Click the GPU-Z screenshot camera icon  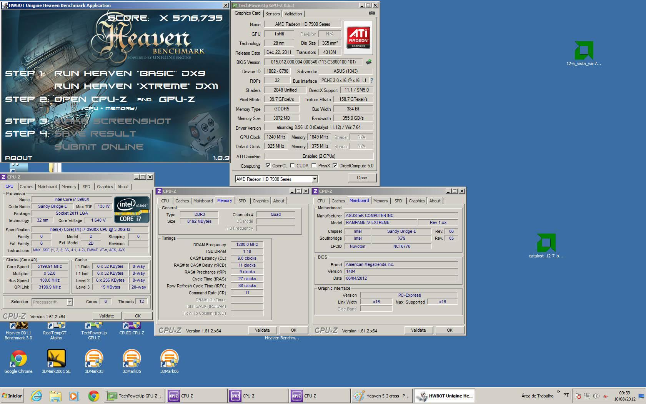371,13
